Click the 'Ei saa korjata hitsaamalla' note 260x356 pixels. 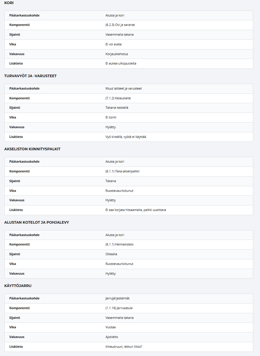click(x=136, y=210)
